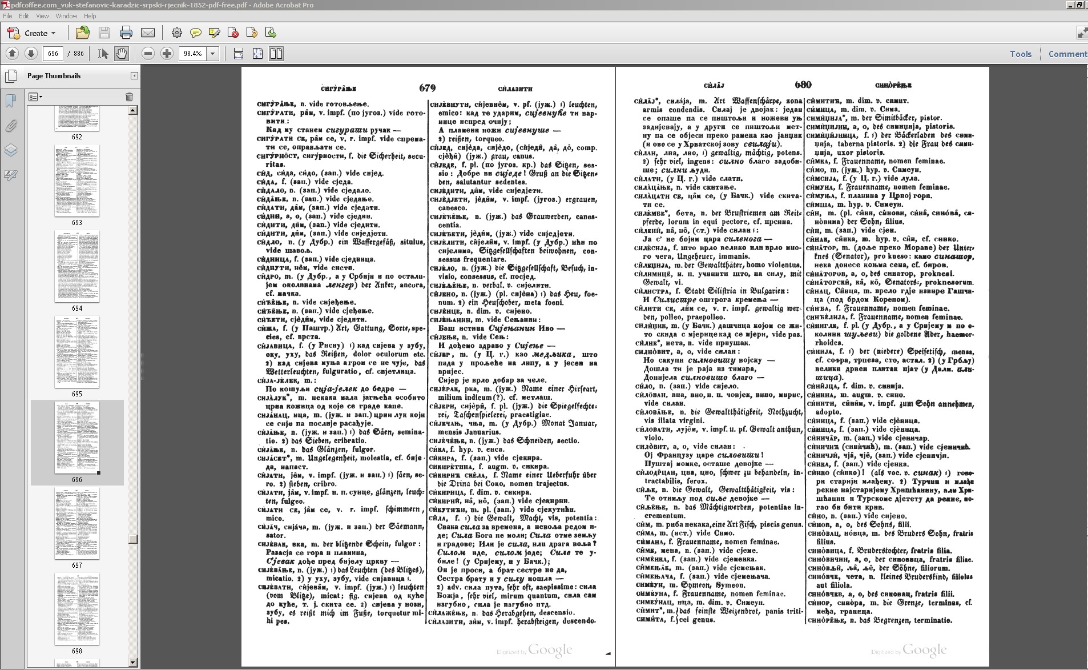Open the gear settings icon in the toolbar

click(177, 33)
